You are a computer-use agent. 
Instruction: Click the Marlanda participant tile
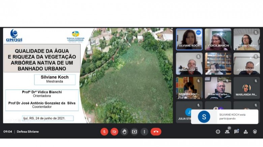(x=246, y=88)
